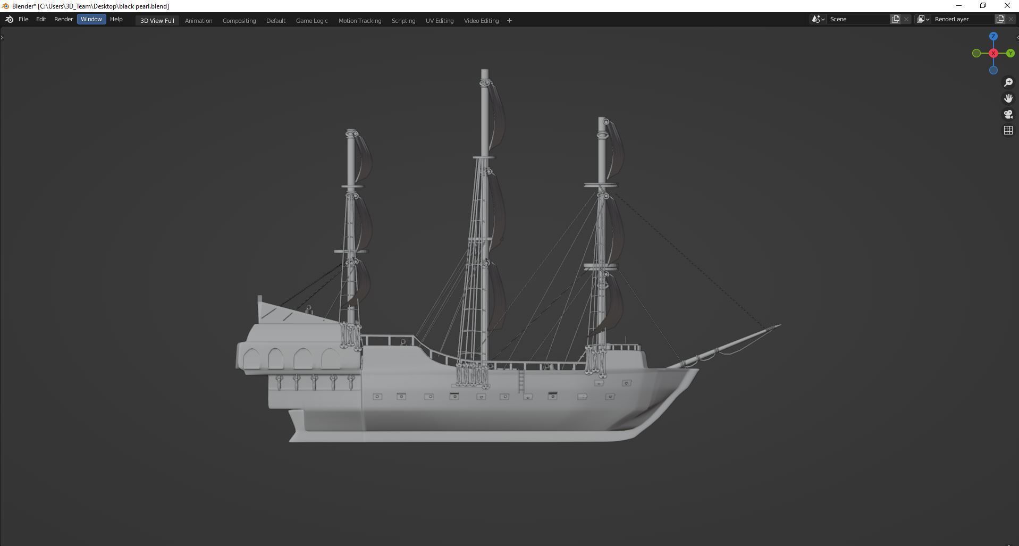The width and height of the screenshot is (1019, 546).
Task: Switch to the Compositing workspace tab
Action: coord(239,20)
